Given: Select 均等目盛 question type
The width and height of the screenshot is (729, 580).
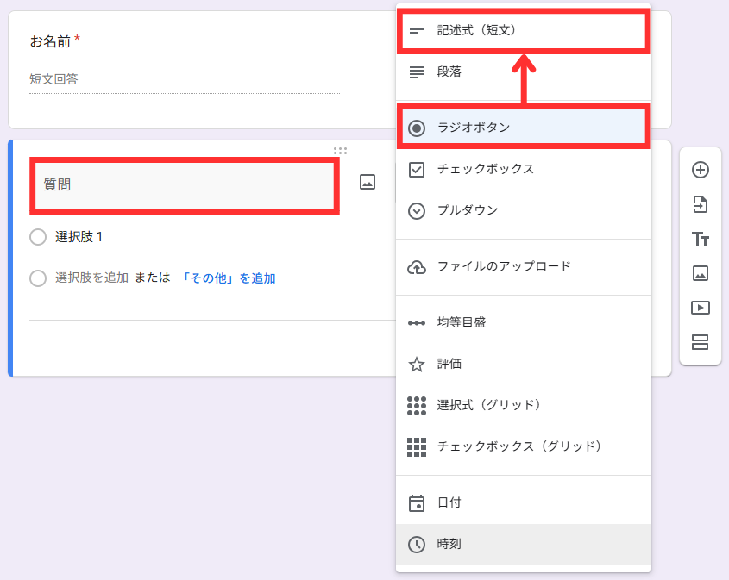Looking at the screenshot, I should 524,322.
